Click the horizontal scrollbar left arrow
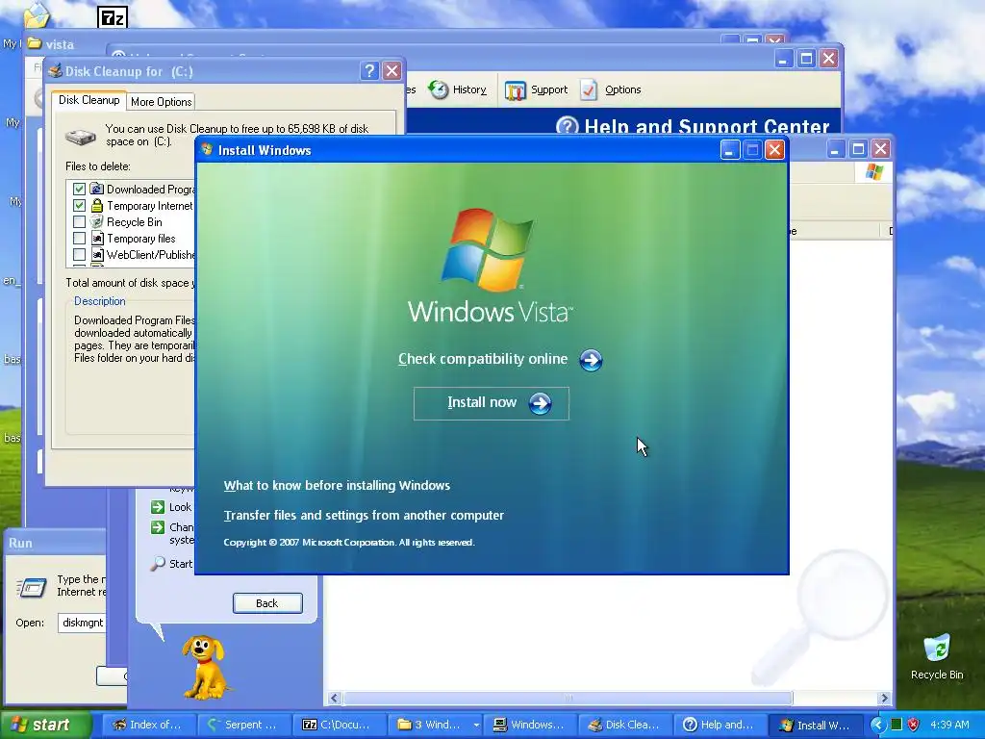Viewport: 985px width, 739px height. (x=334, y=699)
